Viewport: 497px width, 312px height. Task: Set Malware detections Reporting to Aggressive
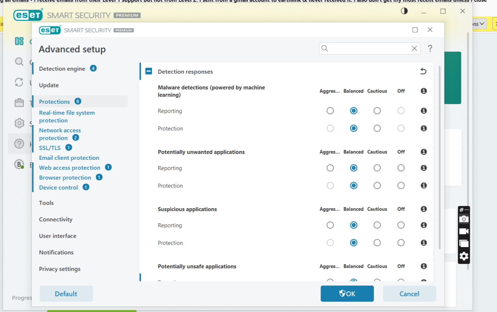[330, 111]
